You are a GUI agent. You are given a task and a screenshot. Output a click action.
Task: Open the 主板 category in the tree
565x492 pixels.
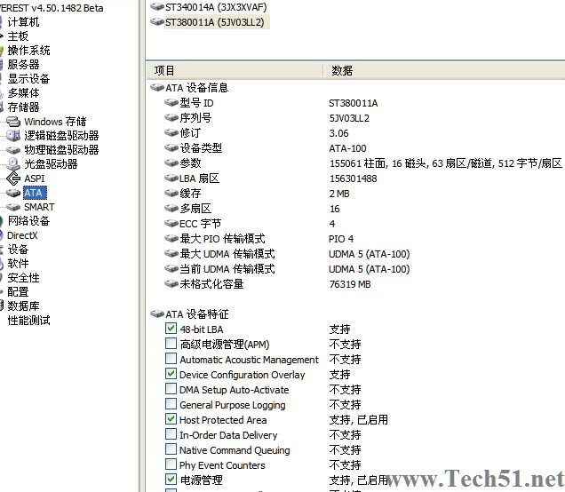tap(18, 36)
